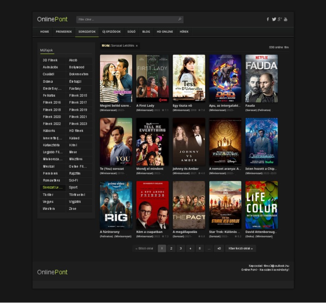Open the Fauda Netflix poster

(261, 79)
